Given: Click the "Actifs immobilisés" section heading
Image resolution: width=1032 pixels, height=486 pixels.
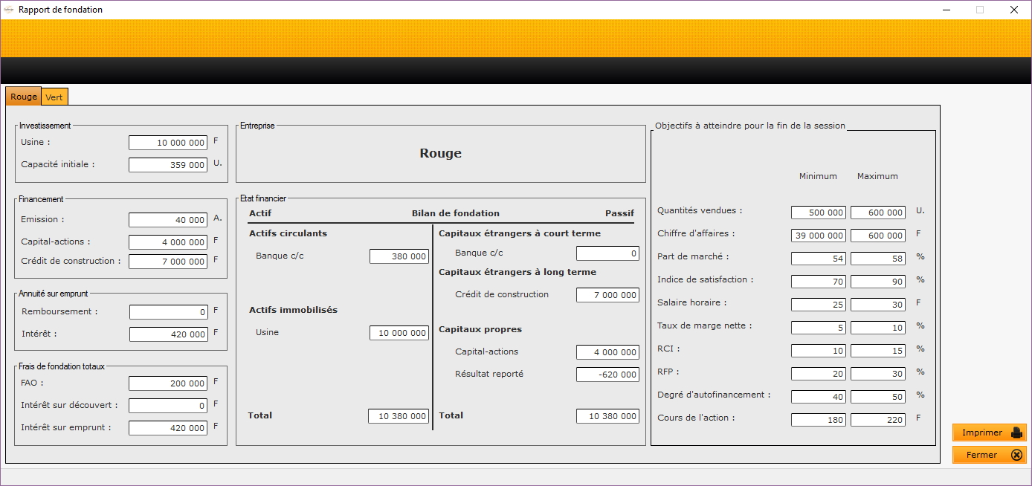Looking at the screenshot, I should click(x=293, y=310).
